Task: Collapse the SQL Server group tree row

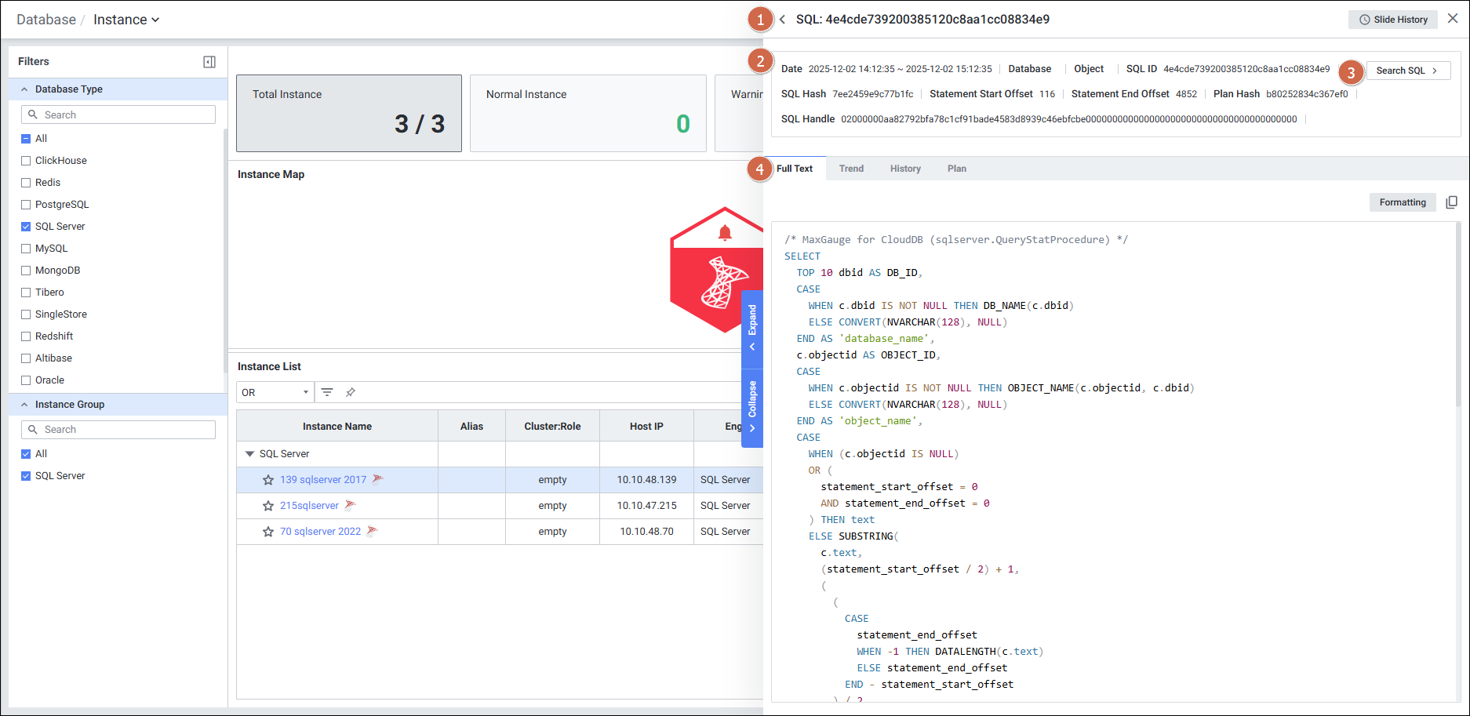Action: [249, 454]
